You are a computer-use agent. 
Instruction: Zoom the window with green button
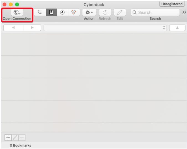[17, 4]
